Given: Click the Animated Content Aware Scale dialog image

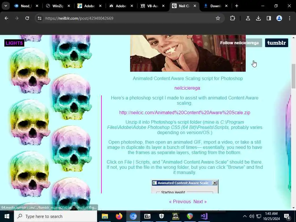Looking at the screenshot, I should 185,186.
